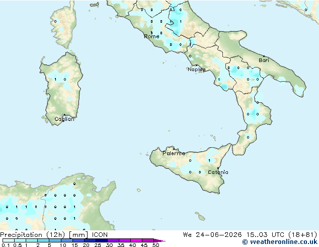This screenshot has width=319, height=247.
Task: Select the 20–25 mm legend color swatch
Action: (90, 240)
